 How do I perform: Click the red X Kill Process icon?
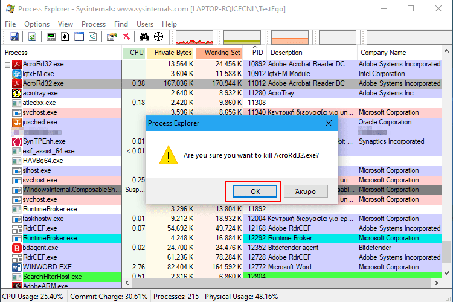tap(126, 37)
